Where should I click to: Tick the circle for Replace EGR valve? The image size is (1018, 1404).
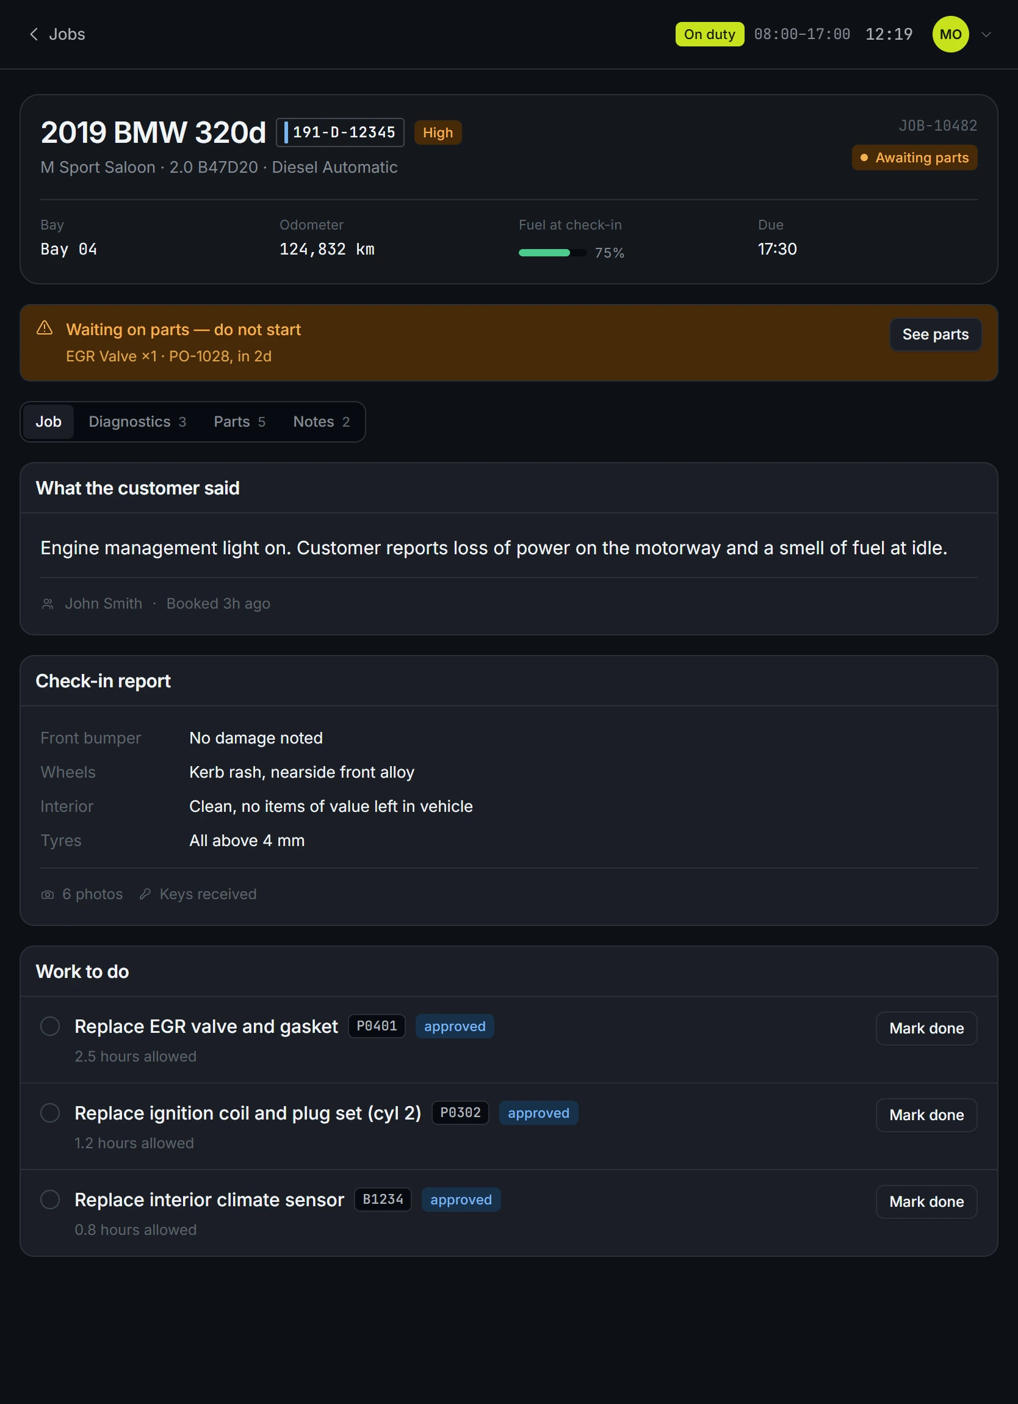pos(50,1026)
